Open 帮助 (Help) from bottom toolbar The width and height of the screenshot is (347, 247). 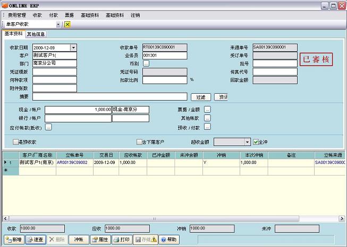(169, 240)
